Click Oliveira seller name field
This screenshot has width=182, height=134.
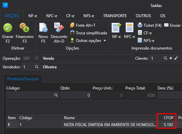tap(111, 67)
